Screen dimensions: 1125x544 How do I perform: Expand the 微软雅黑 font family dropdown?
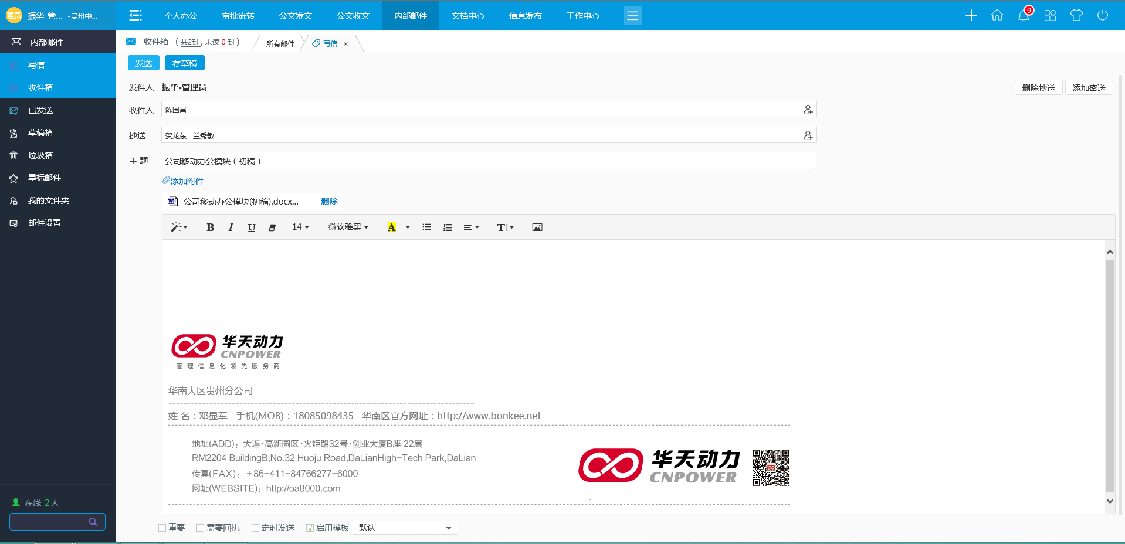point(348,227)
